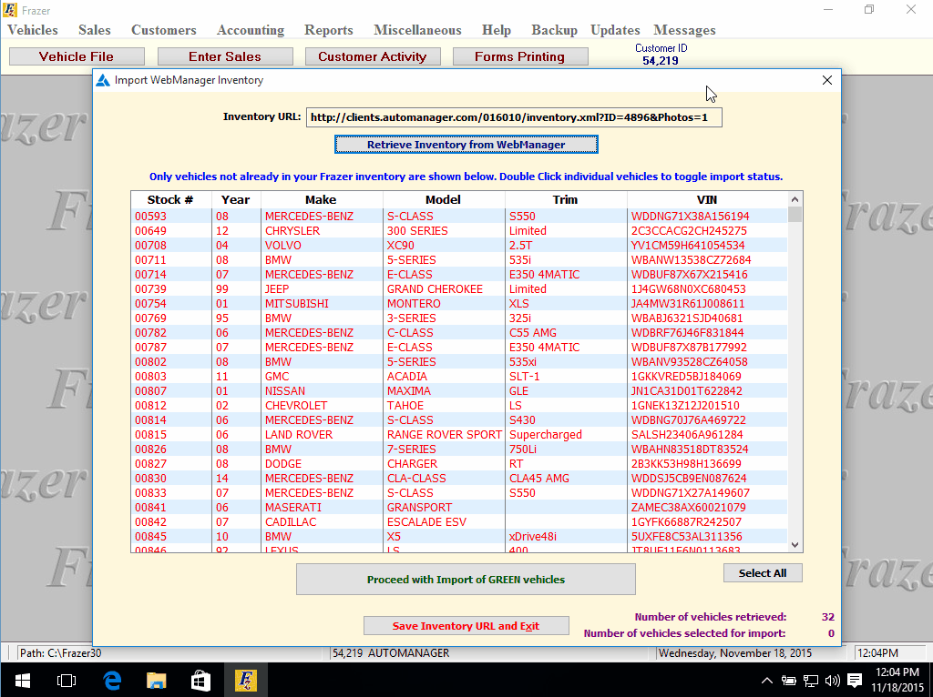Launch Microsoft Edge from the taskbar
The height and width of the screenshot is (697, 933).
coord(112,681)
